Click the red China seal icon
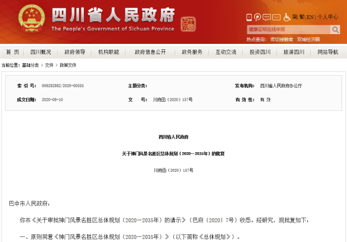 [187, 24]
